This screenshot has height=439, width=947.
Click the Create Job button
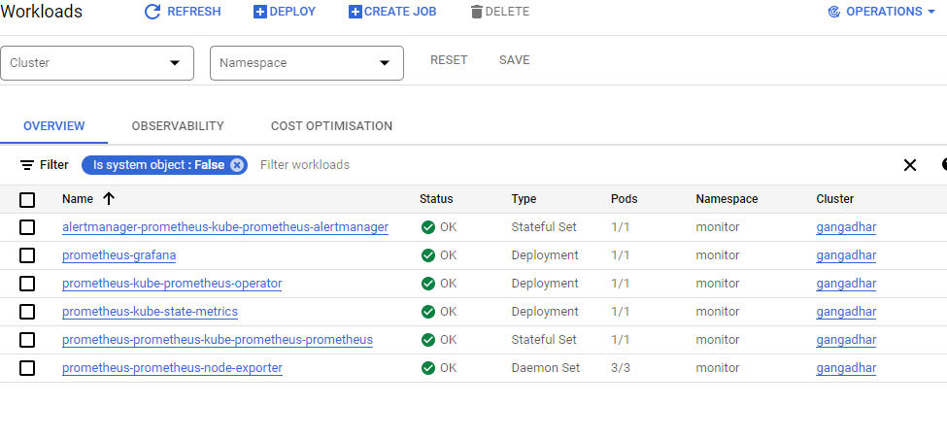[392, 12]
